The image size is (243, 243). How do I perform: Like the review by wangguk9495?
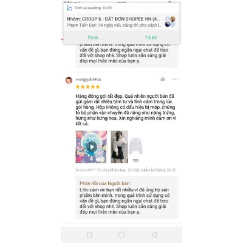pos(163,79)
